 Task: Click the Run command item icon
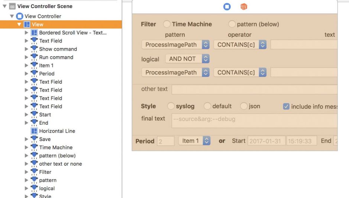[x=34, y=57]
